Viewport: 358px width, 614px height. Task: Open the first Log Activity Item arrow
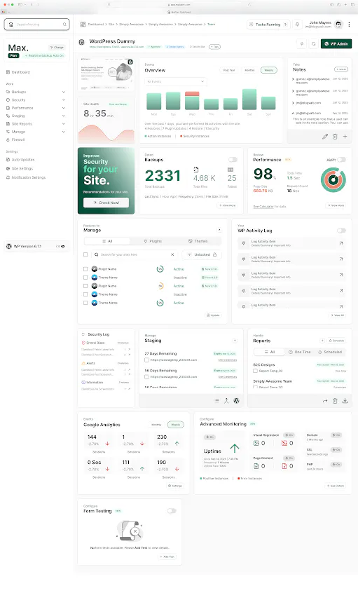tap(340, 243)
